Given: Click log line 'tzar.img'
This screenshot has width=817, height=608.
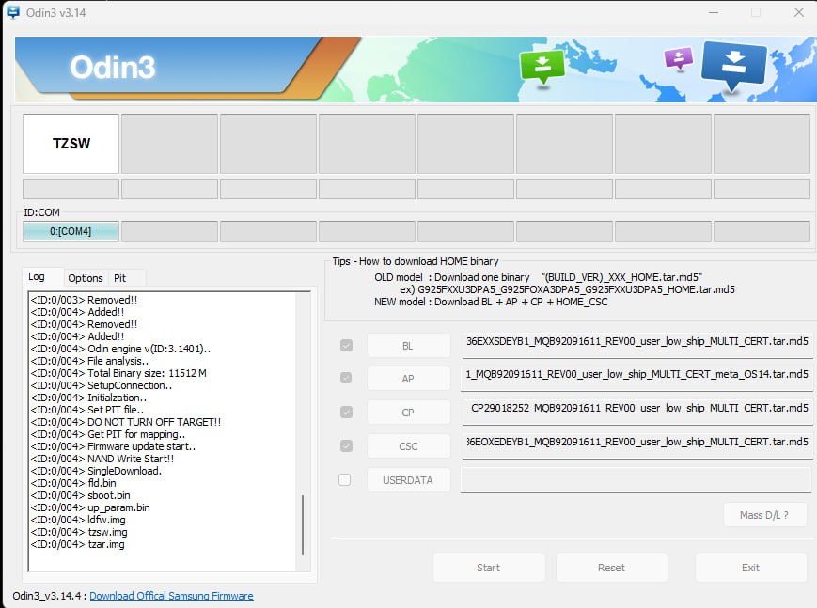Looking at the screenshot, I should [78, 544].
